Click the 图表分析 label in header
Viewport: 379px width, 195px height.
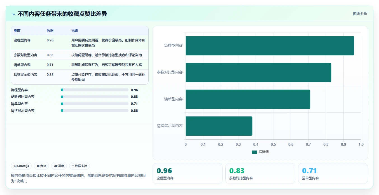(x=360, y=13)
